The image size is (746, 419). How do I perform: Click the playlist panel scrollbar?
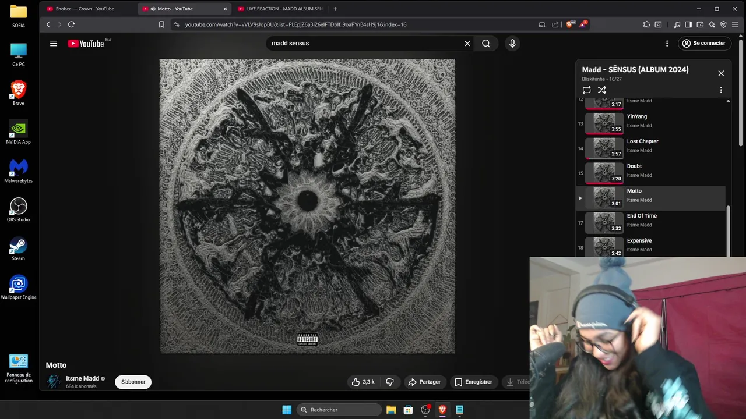(x=728, y=231)
